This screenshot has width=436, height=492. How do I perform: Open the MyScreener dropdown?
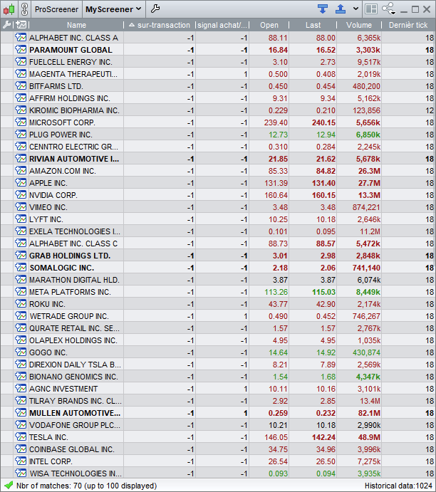113,9
